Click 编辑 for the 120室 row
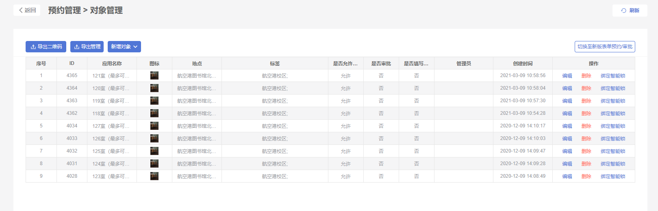This screenshot has width=658, height=211. click(x=567, y=88)
